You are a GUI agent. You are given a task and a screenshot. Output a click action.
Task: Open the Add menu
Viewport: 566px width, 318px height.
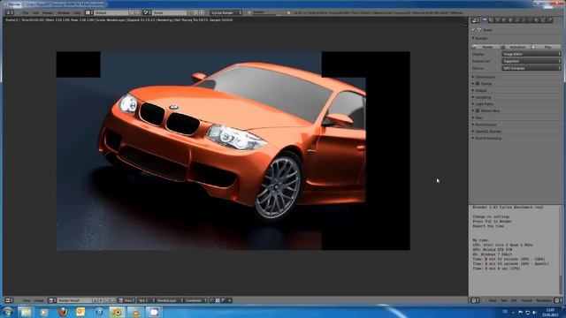(x=35, y=12)
